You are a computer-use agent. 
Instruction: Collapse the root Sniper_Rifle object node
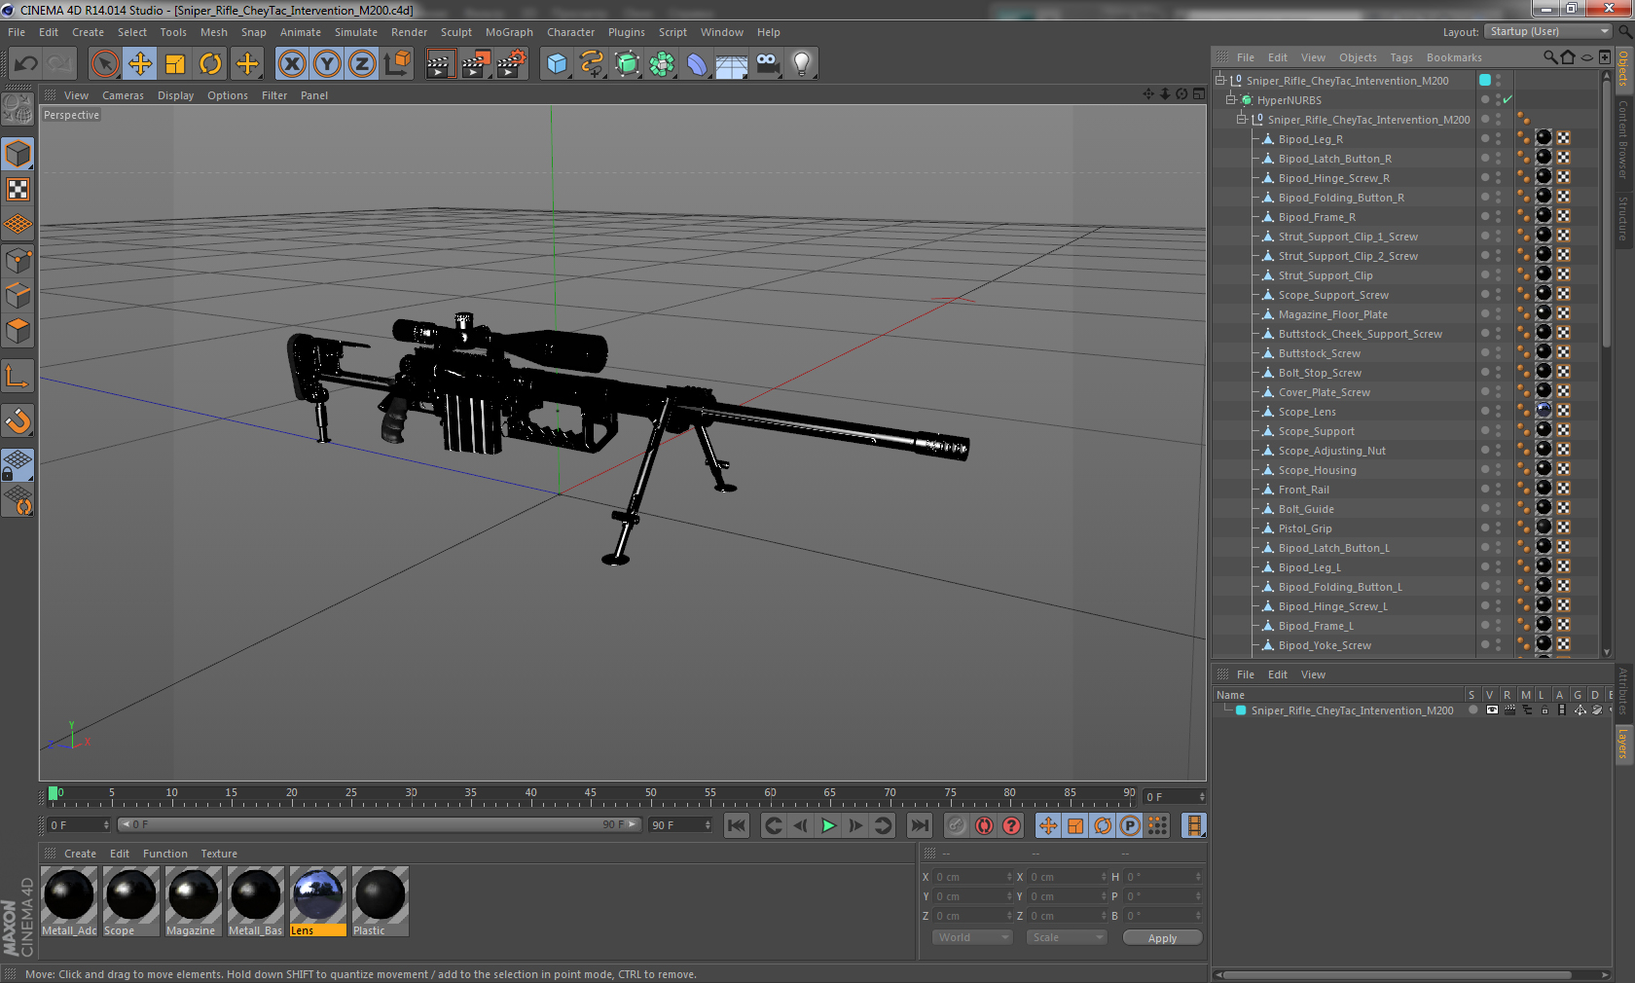coord(1219,80)
